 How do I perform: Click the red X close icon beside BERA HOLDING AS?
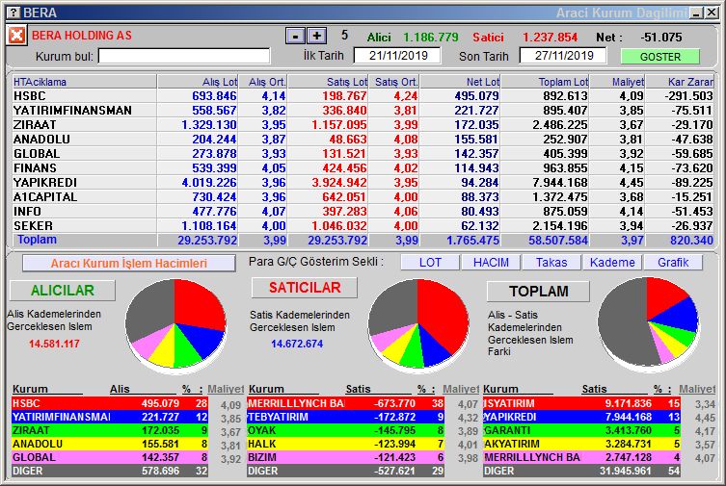(x=16, y=35)
